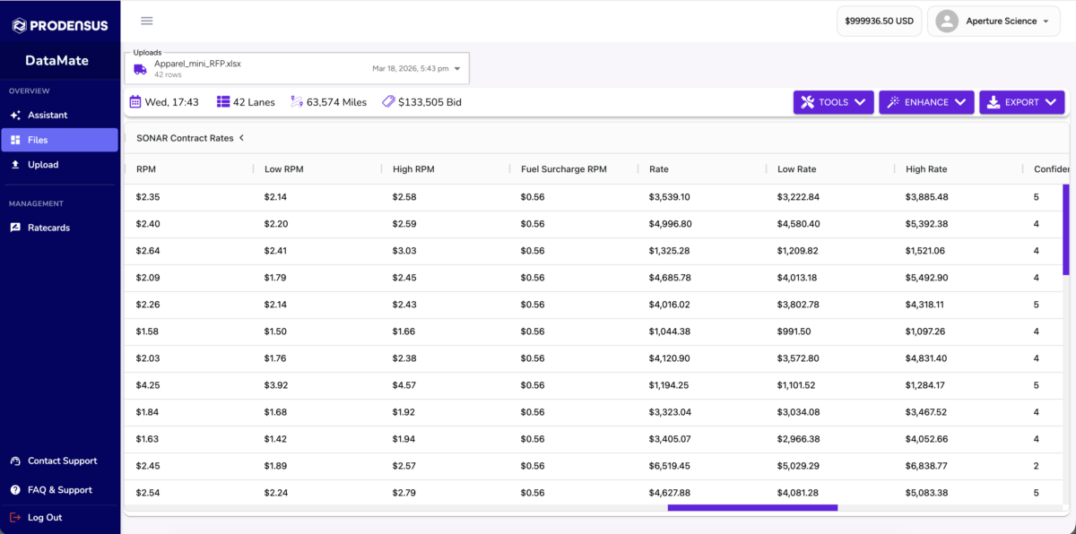Click the horizontal table scrollbar

tap(752, 508)
